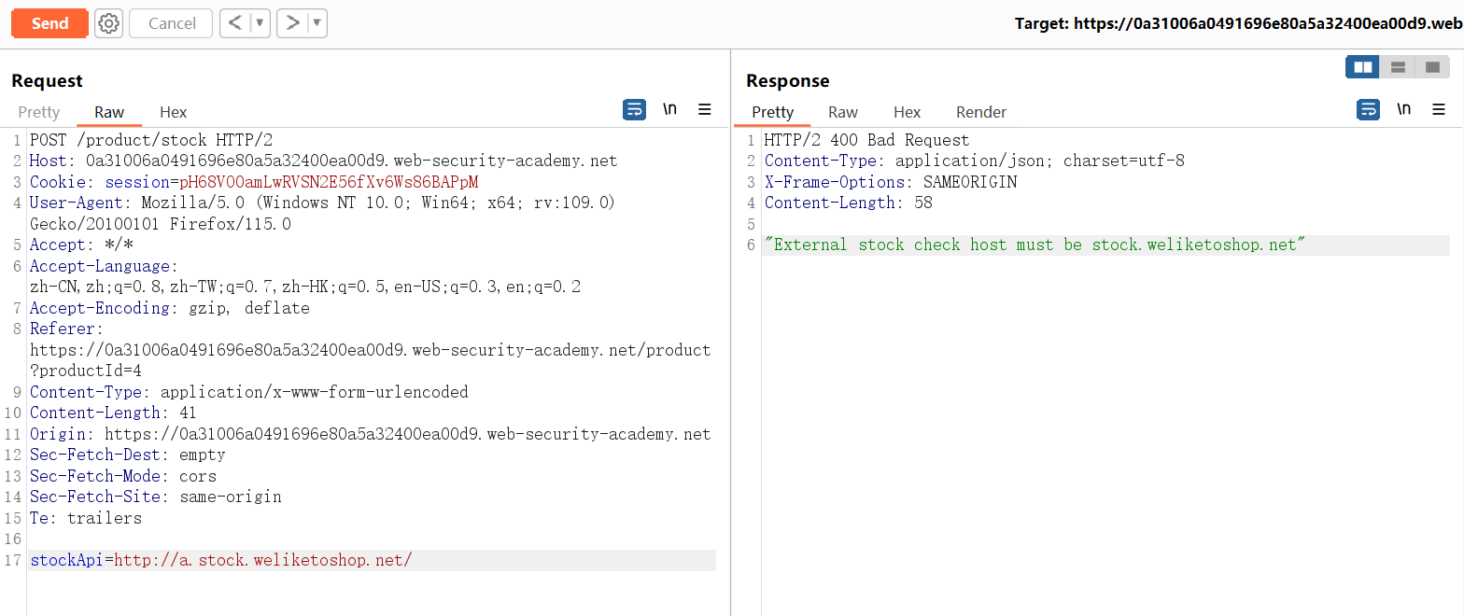This screenshot has height=616, width=1464.
Task: Switch to side-by-side split layout
Action: (1362, 67)
